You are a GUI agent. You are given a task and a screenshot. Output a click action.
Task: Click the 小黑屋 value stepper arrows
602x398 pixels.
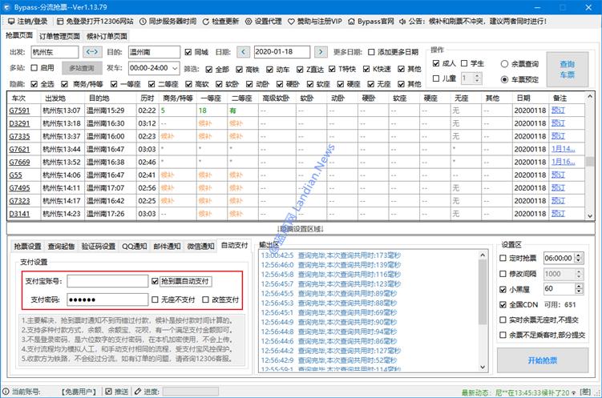point(579,289)
